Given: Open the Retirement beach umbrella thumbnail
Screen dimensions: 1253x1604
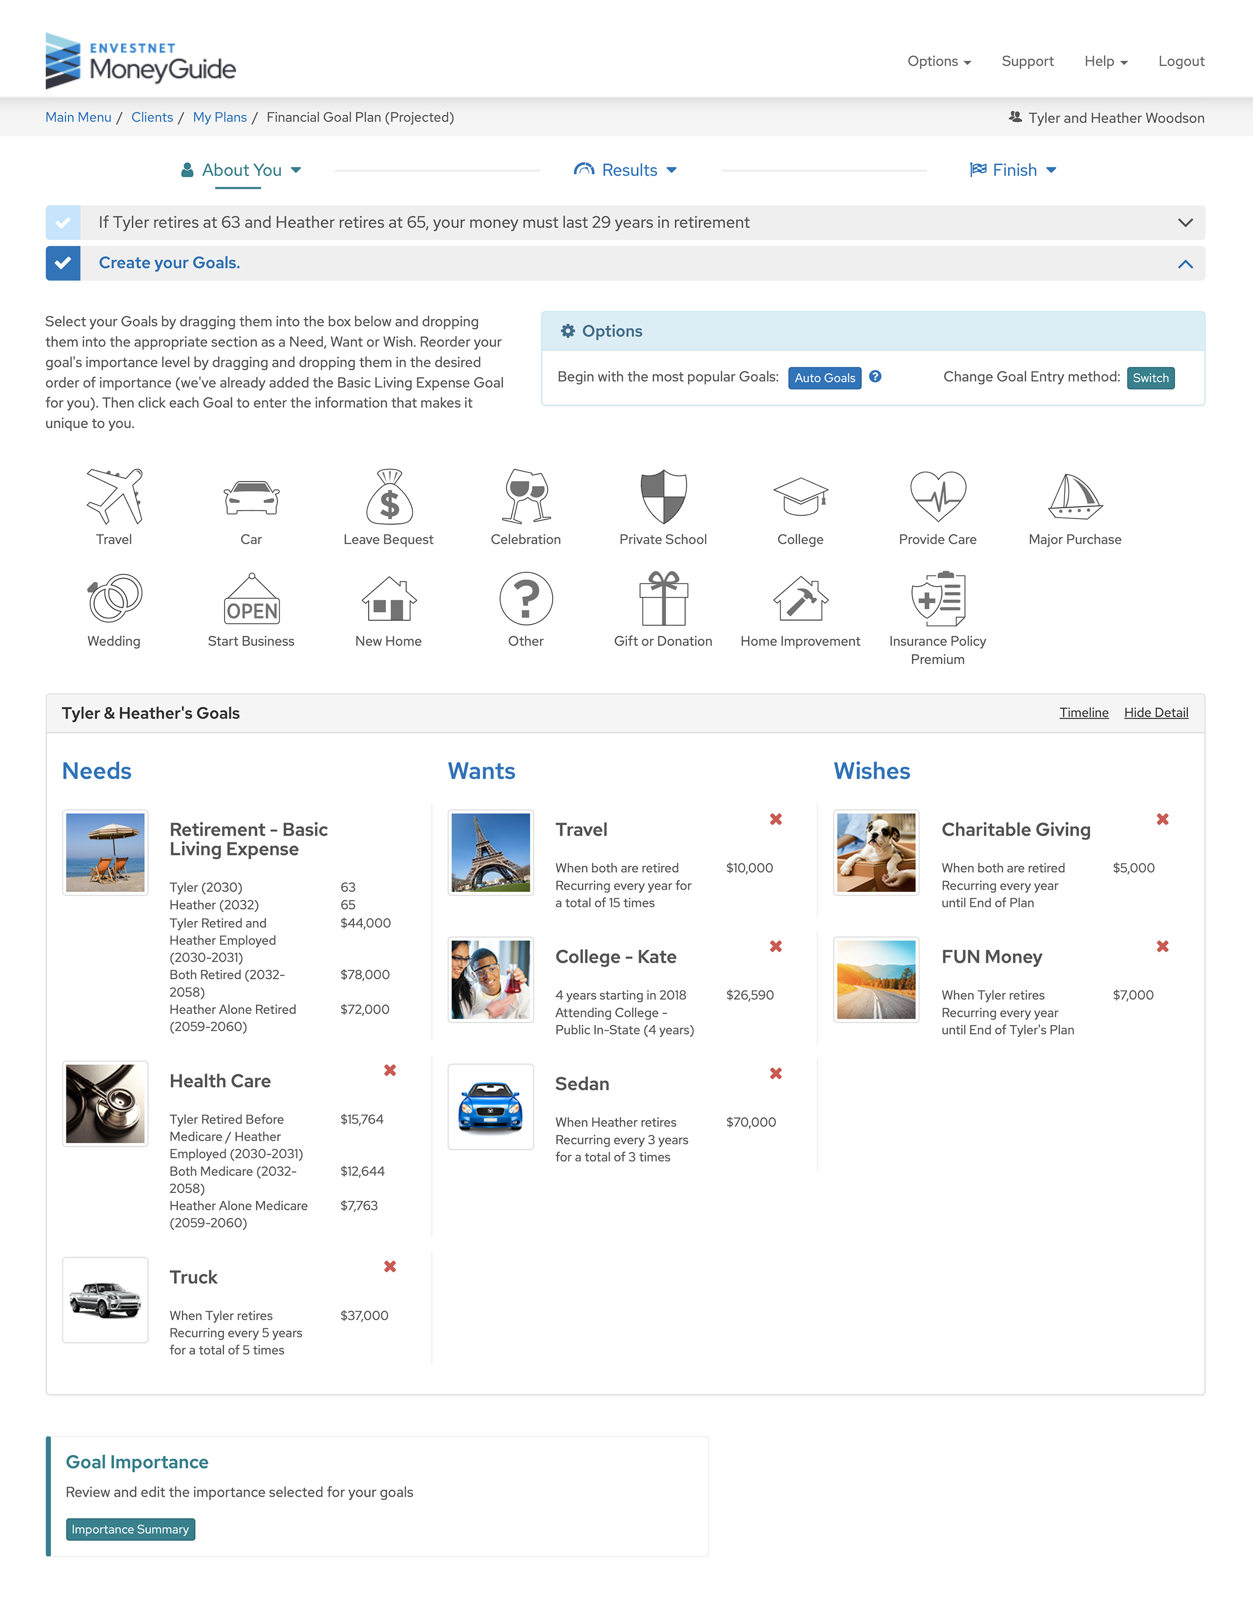Looking at the screenshot, I should [x=106, y=853].
